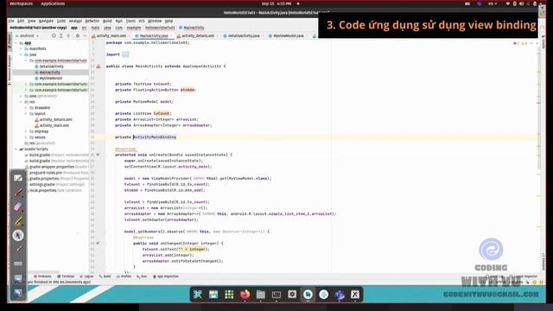Select the red pen annotation tool
This screenshot has height=311, width=553.
click(x=18, y=193)
